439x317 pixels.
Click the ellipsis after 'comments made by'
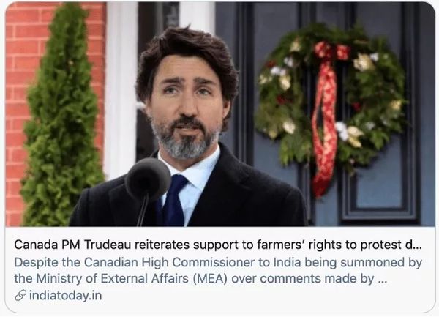pos(382,279)
